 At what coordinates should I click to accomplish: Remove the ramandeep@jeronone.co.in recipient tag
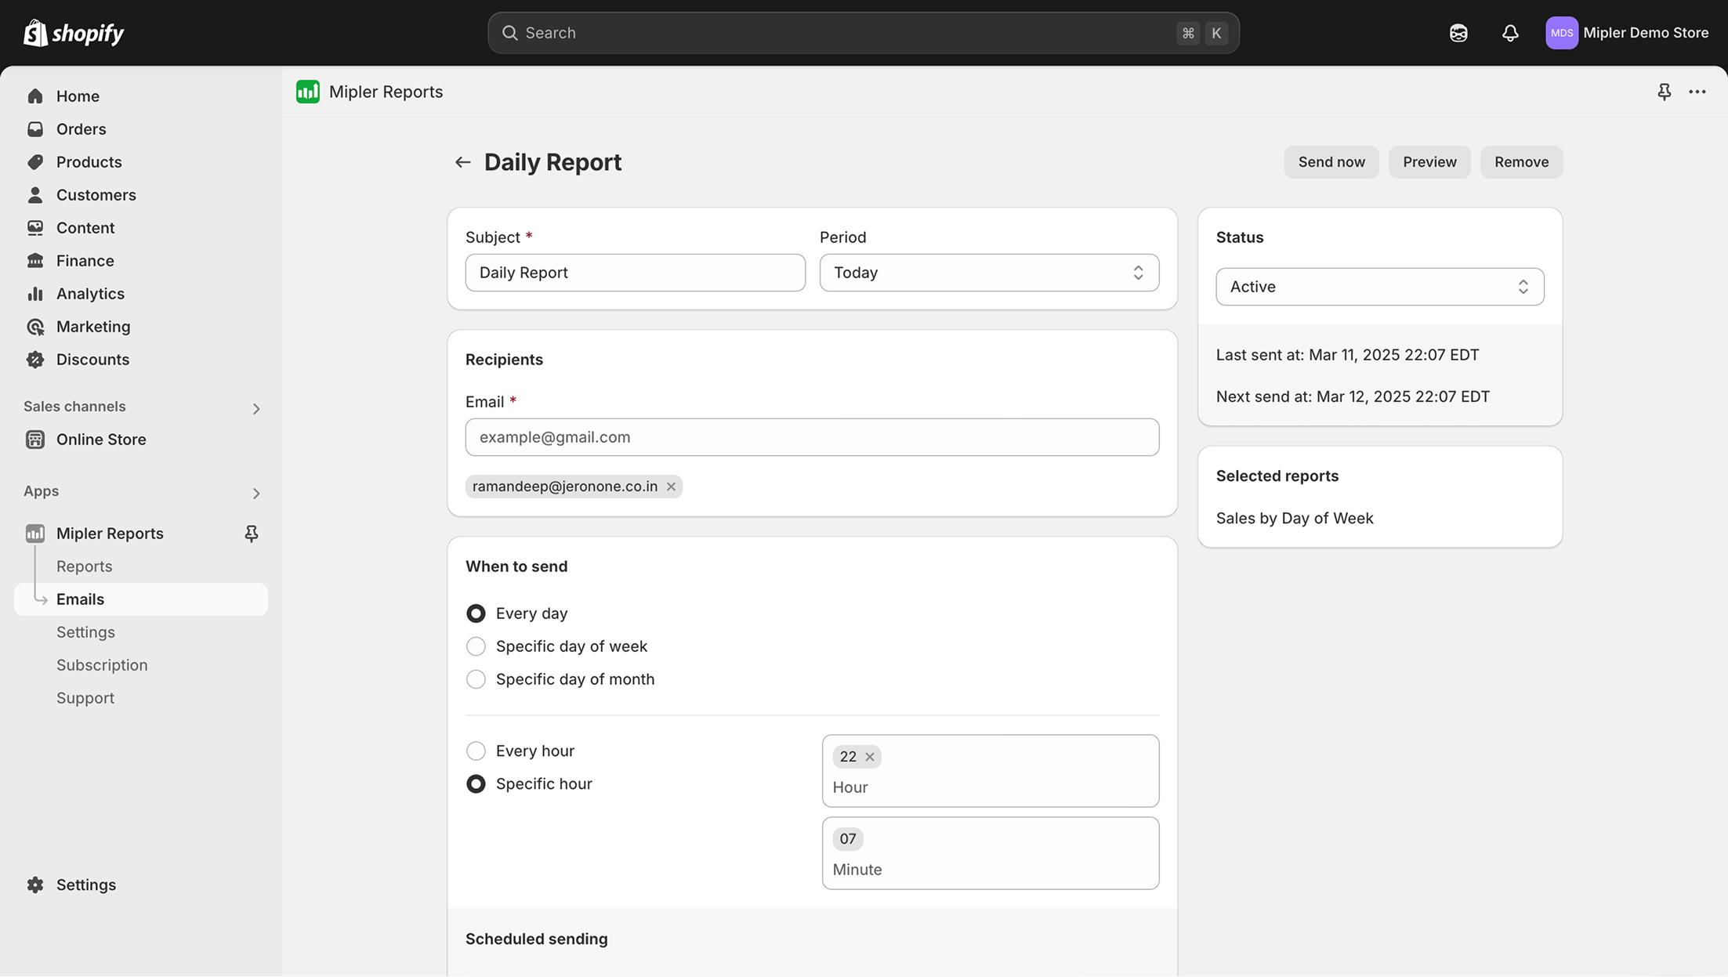[x=671, y=487]
